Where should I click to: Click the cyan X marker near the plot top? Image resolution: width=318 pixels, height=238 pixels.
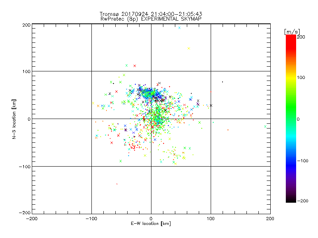tap(179, 28)
